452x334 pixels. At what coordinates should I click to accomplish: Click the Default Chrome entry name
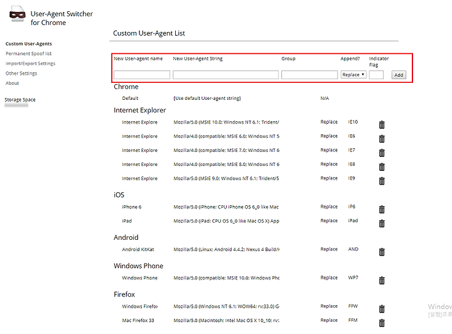coord(130,99)
